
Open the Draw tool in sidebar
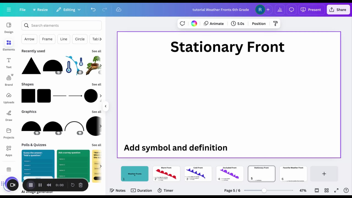(x=9, y=116)
